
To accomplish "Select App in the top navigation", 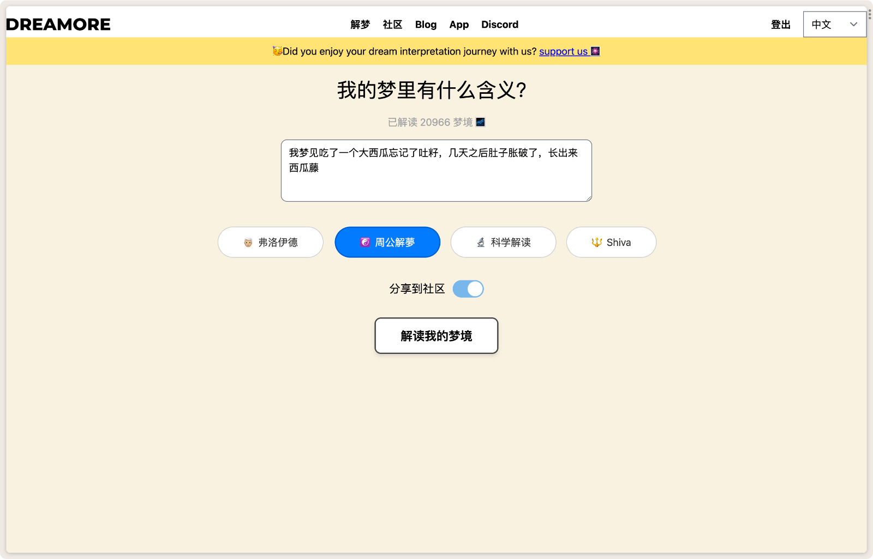I will click(459, 25).
